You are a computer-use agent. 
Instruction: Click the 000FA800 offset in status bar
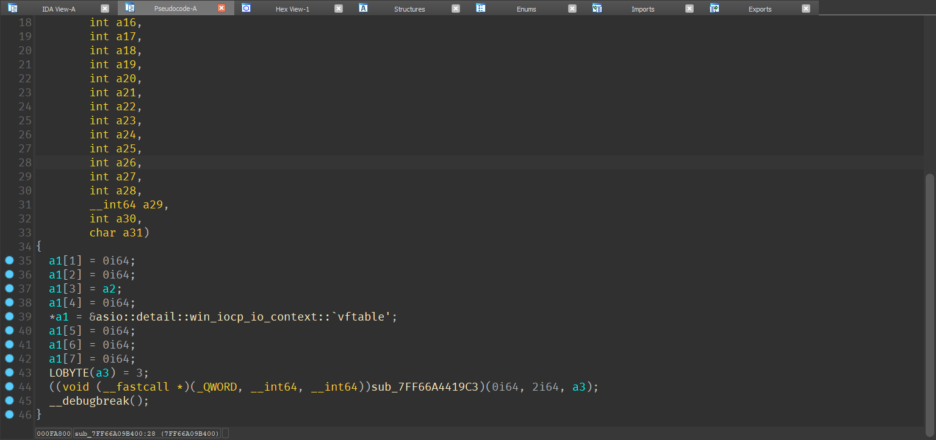tap(54, 433)
